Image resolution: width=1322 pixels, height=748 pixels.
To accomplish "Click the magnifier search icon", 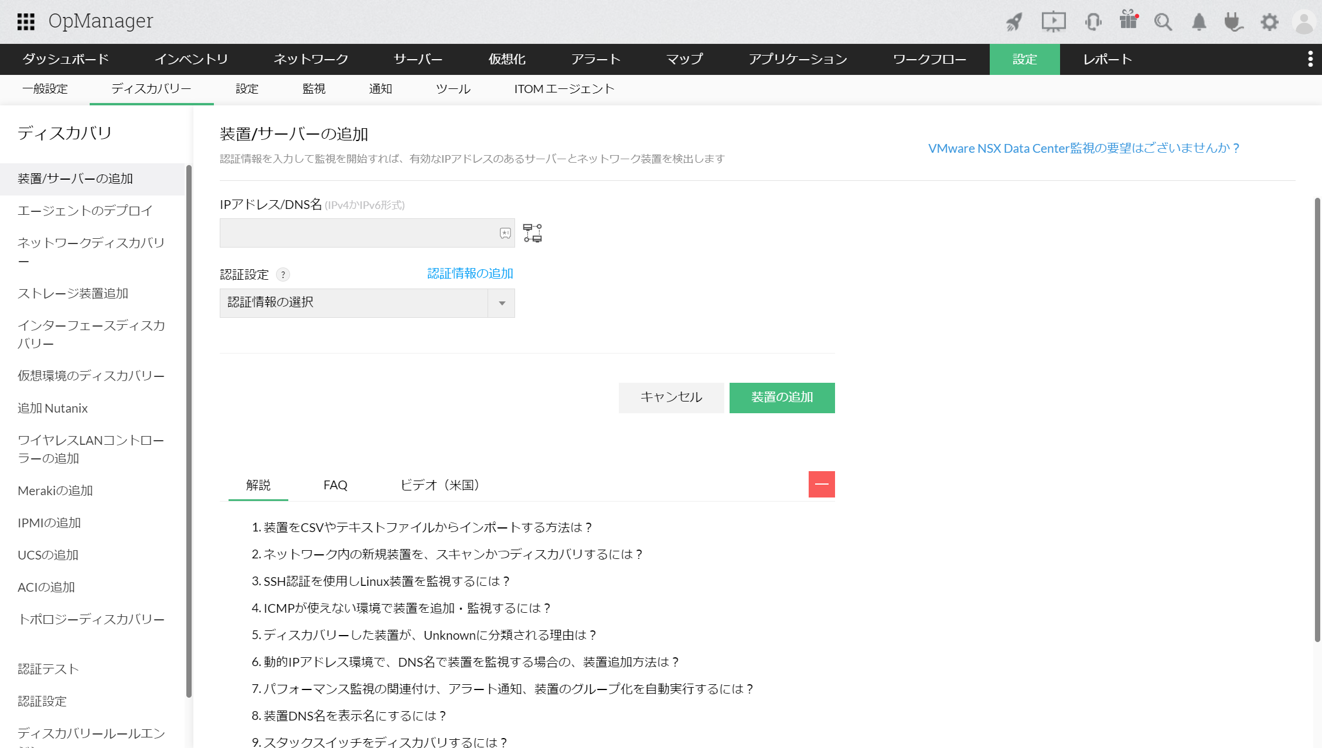I will coord(1163,22).
